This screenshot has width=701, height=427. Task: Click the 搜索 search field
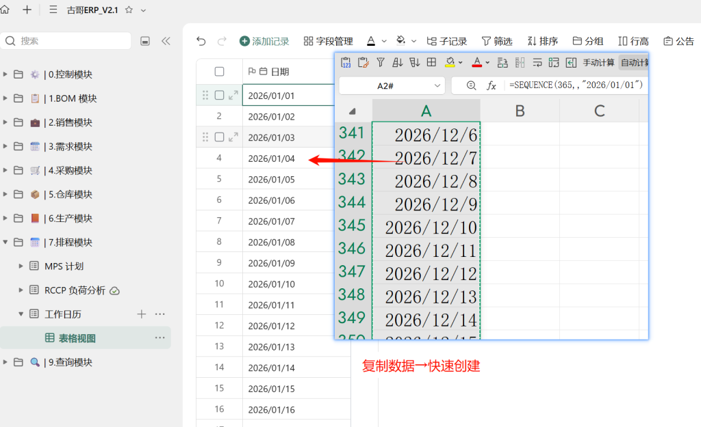pyautogui.click(x=66, y=41)
